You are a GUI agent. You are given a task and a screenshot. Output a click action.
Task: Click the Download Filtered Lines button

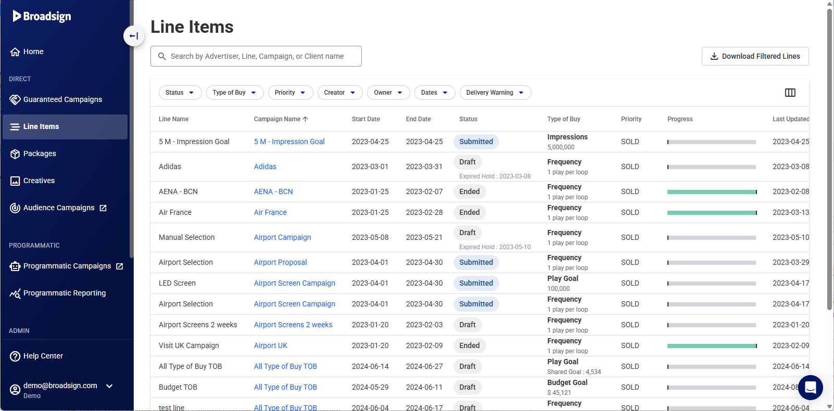pos(755,56)
